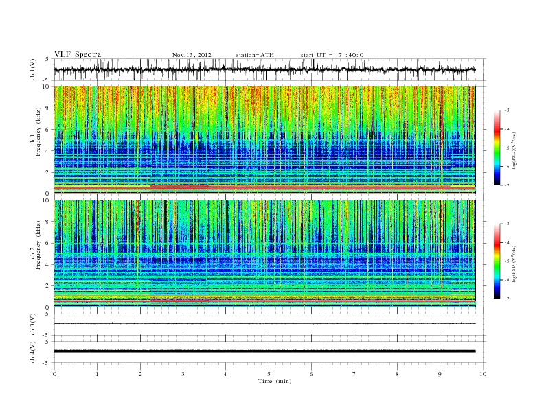The image size is (544, 420).
Task: Click the ch.2 PSD color scale bar
Action: [x=497, y=261]
